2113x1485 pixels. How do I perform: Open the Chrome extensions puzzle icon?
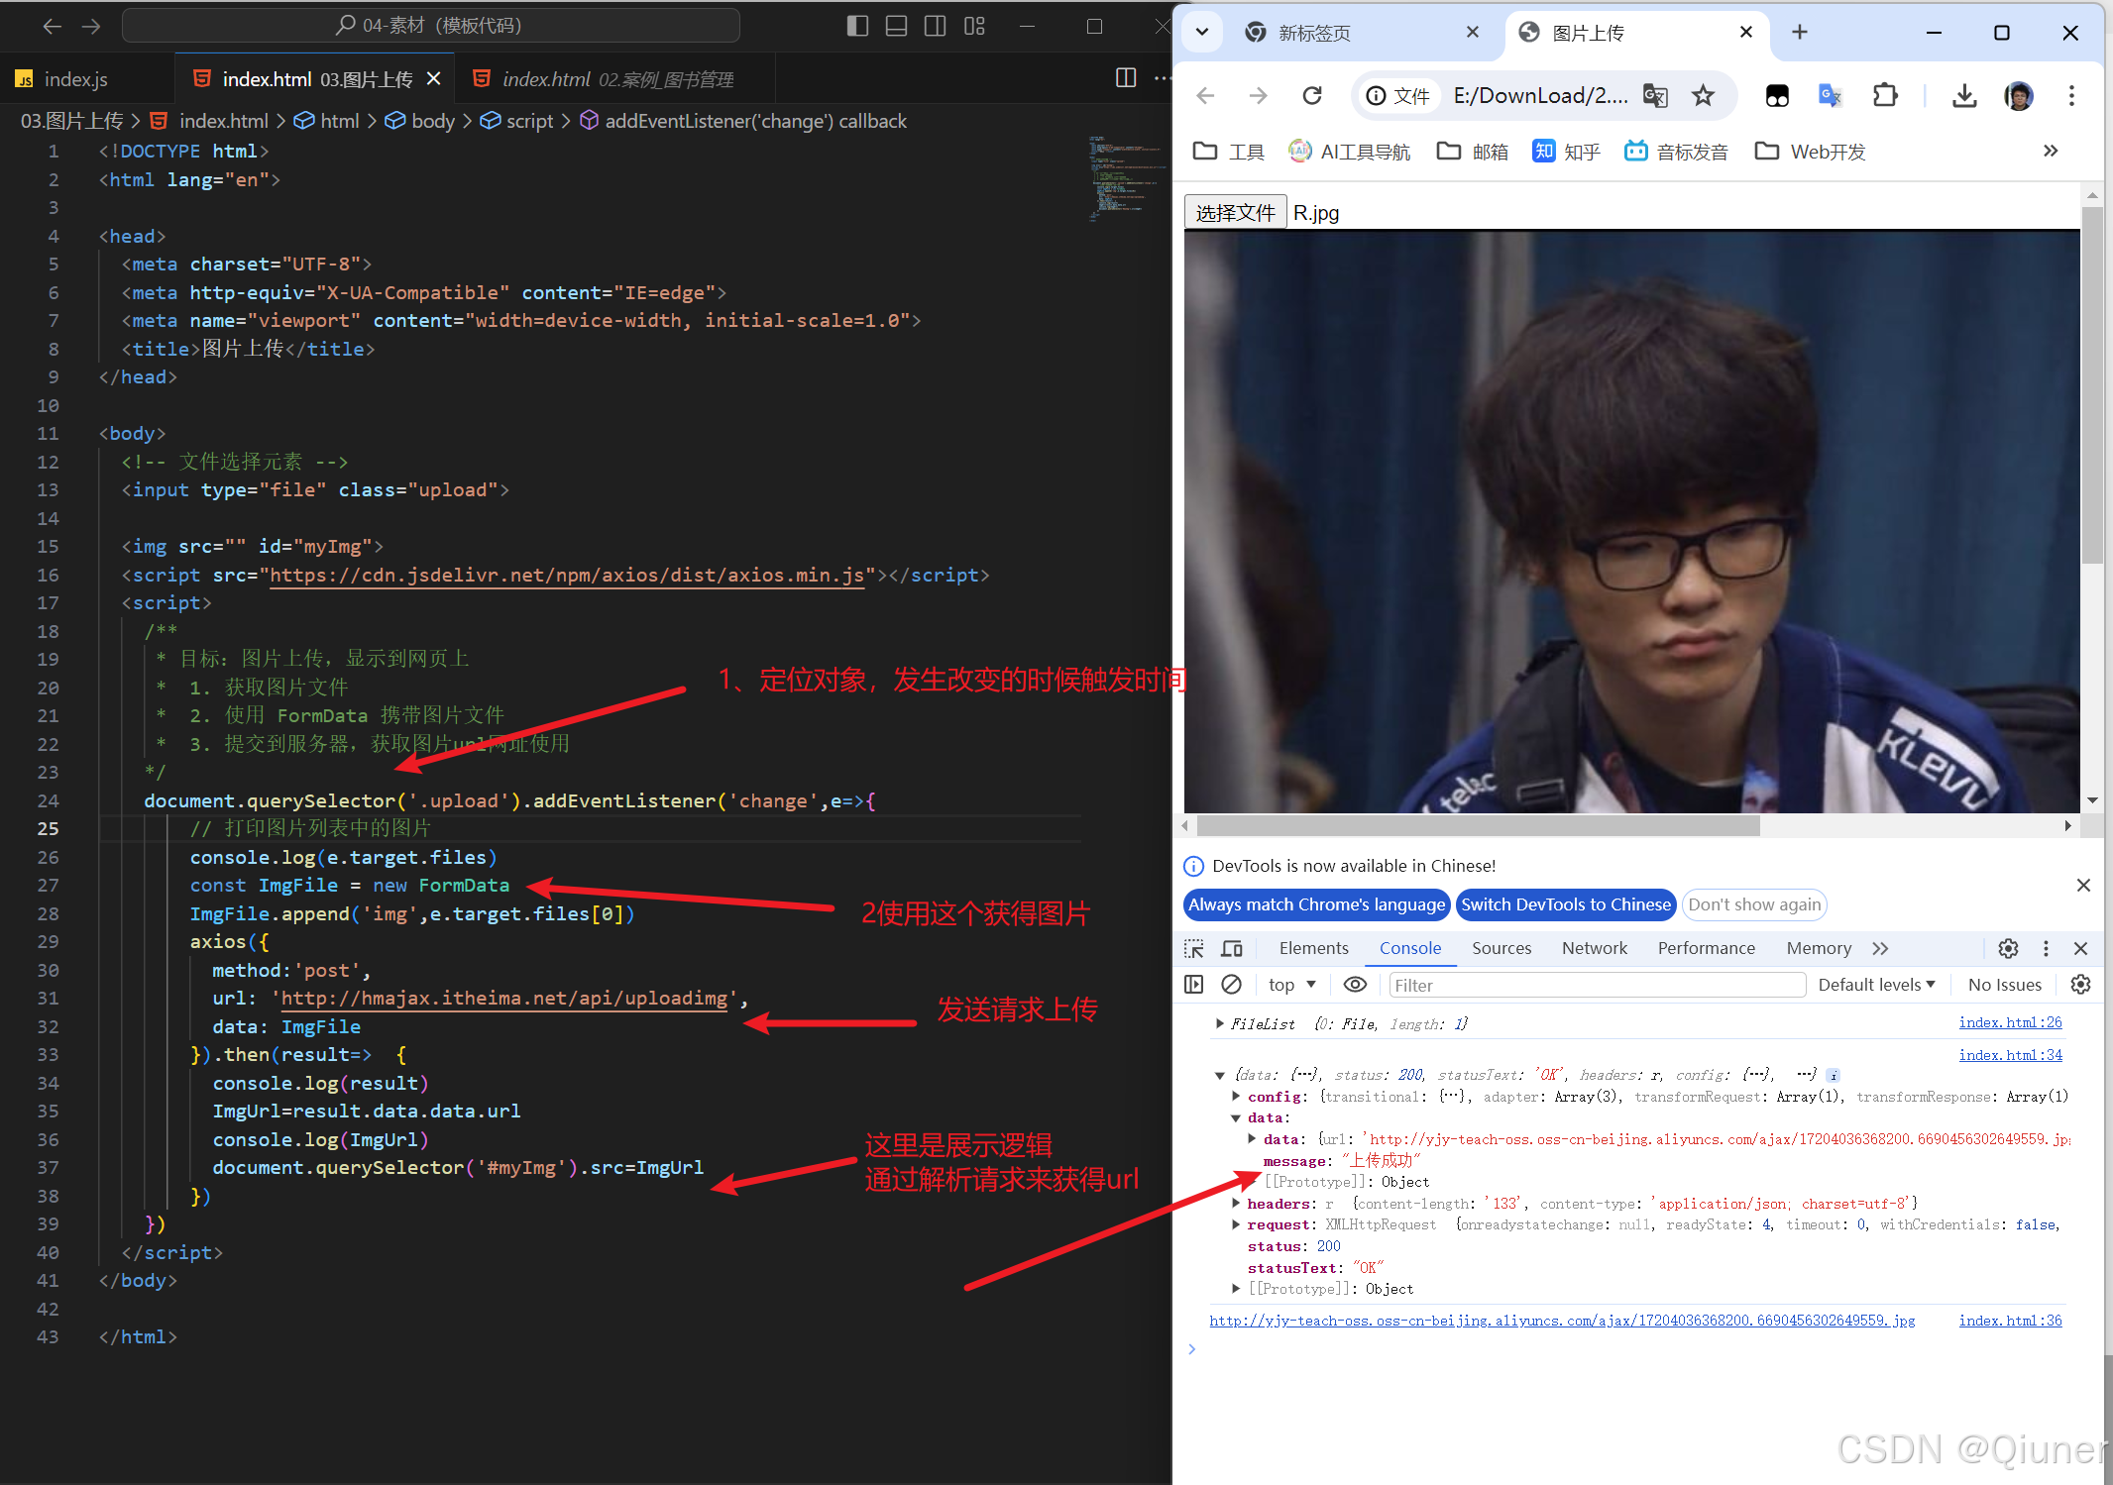point(1885,96)
